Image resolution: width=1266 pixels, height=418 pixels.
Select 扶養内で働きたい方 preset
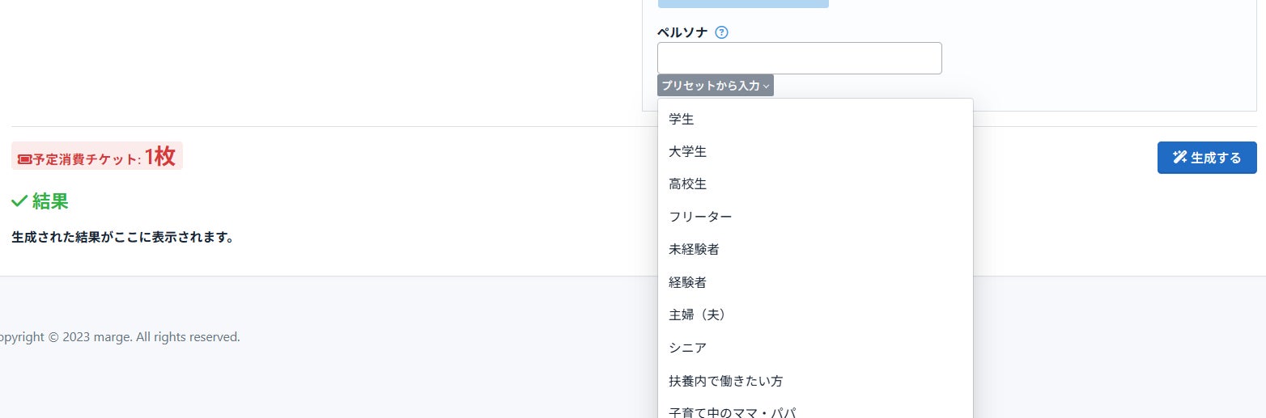(725, 381)
